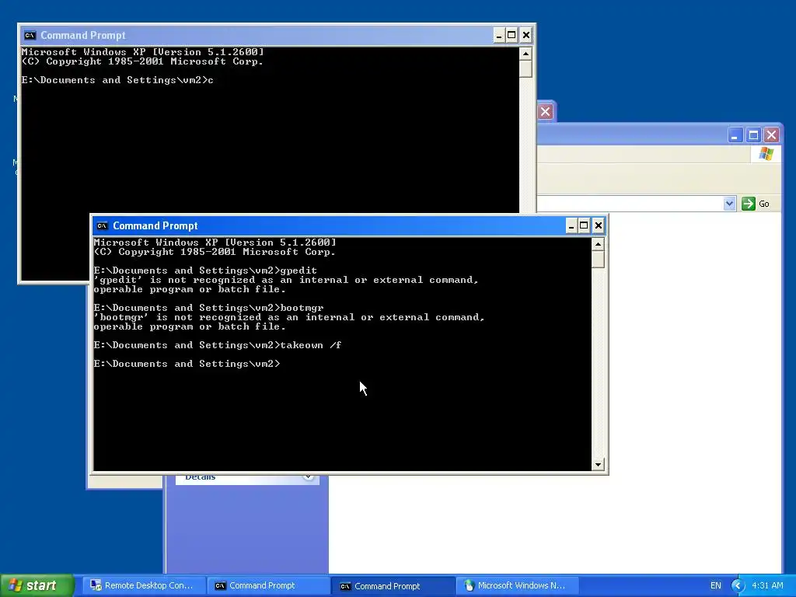Click the 'gpedit' command line in front window
This screenshot has width=796, height=597.
point(205,271)
